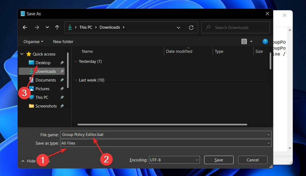
Task: Unpin Desktop from Quick access
Action: pos(62,62)
